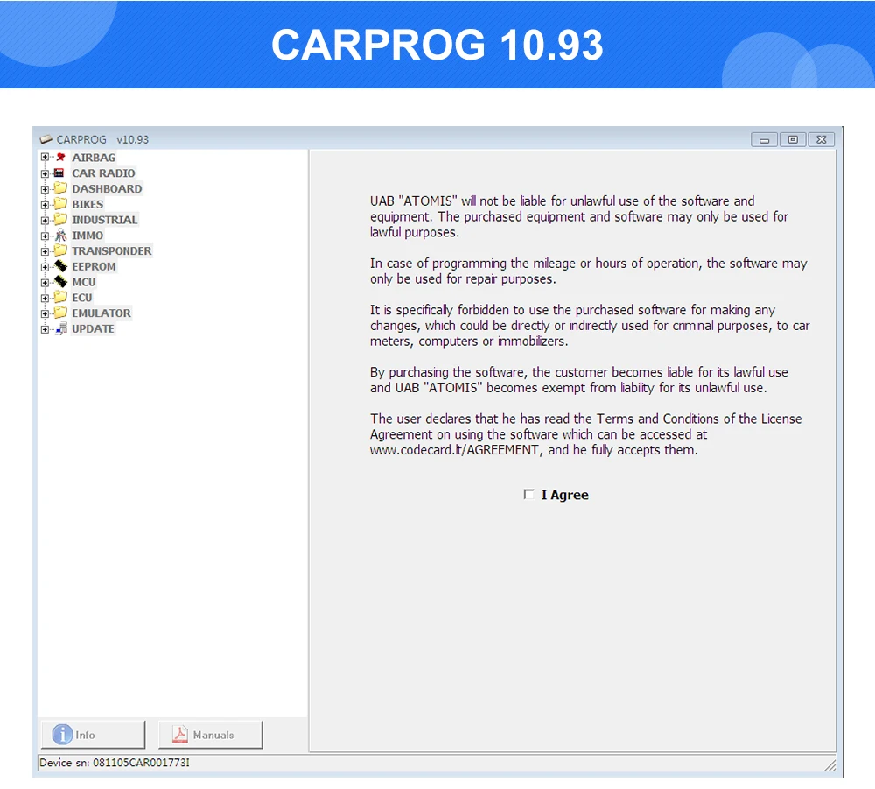This screenshot has height=789, width=875.
Task: Click the TRANSPONDER folder icon
Action: [61, 250]
